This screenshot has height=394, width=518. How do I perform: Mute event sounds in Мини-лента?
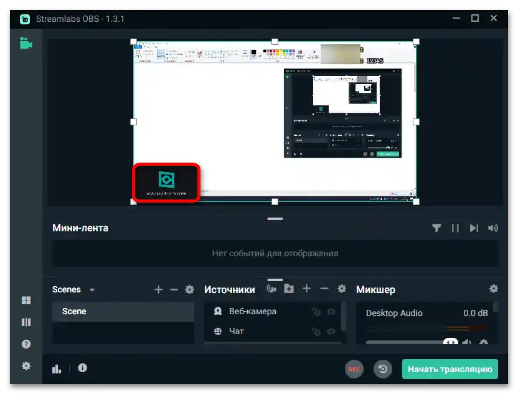click(x=492, y=228)
